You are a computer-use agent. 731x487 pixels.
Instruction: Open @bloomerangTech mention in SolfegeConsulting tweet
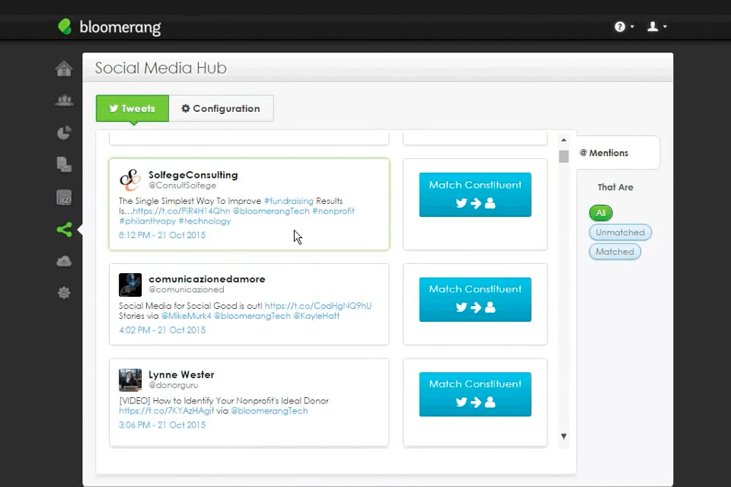(x=271, y=211)
